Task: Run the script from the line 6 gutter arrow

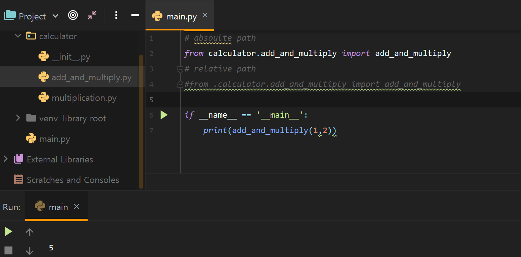Action: click(x=164, y=115)
